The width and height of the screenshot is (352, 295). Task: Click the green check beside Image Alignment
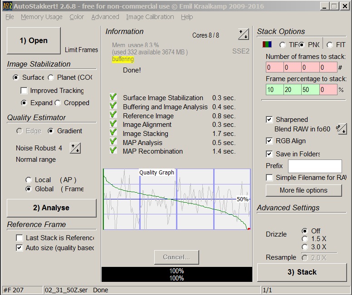click(113, 124)
